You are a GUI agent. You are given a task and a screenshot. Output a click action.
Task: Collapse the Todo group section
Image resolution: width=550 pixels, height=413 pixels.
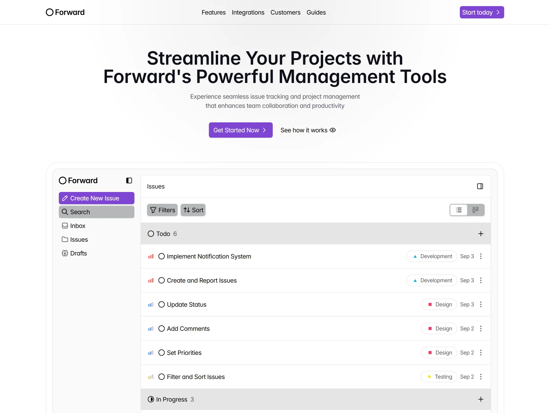coord(163,234)
